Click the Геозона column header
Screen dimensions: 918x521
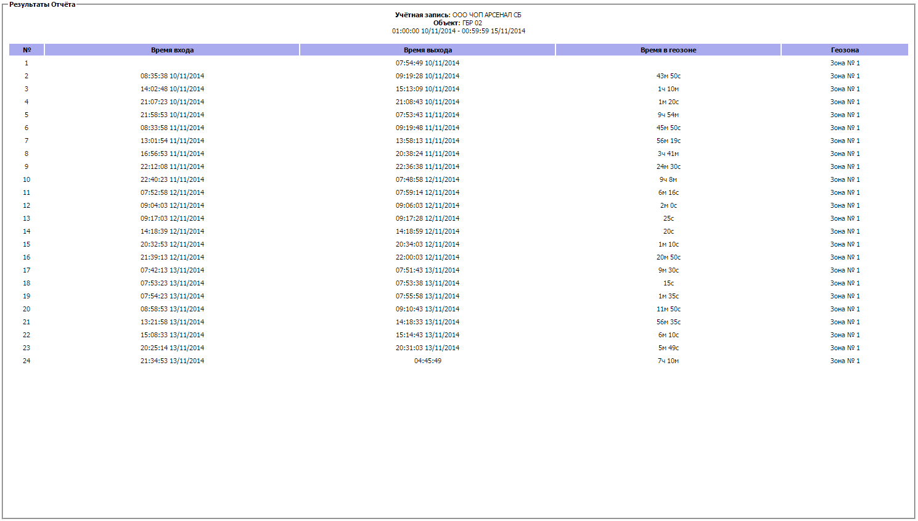click(x=845, y=50)
